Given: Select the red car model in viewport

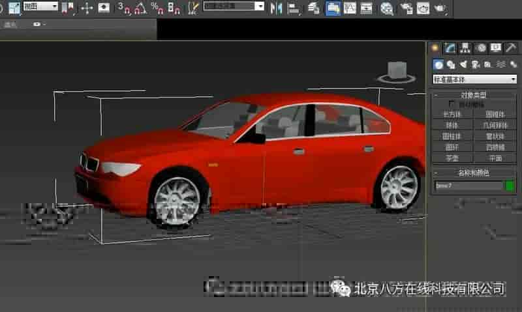Looking at the screenshot, I should tap(250, 160).
